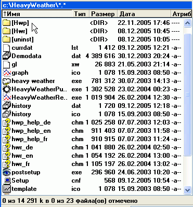The height and width of the screenshot is (207, 193).
Task: Select the heavy weather file name
Action: click(x=33, y=81)
